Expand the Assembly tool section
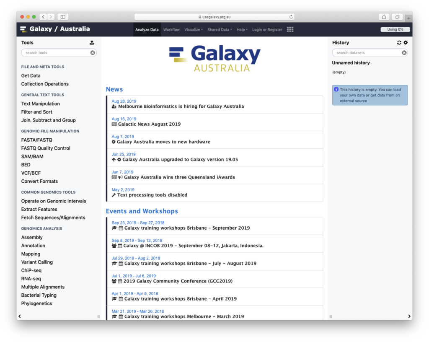This screenshot has width=429, height=342. point(32,237)
